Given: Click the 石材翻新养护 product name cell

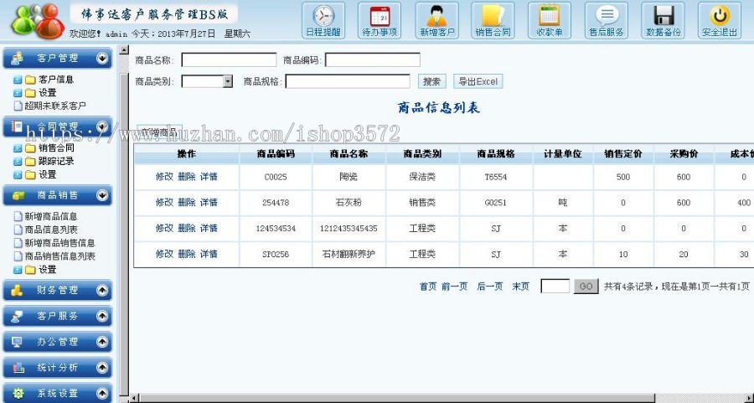Looking at the screenshot, I should [x=349, y=254].
